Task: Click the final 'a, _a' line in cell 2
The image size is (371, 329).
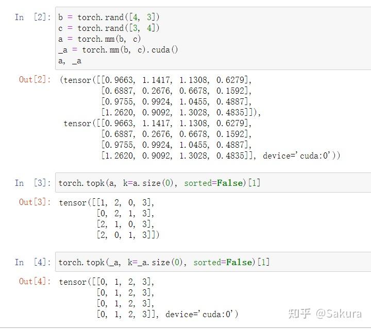Action: [x=70, y=61]
